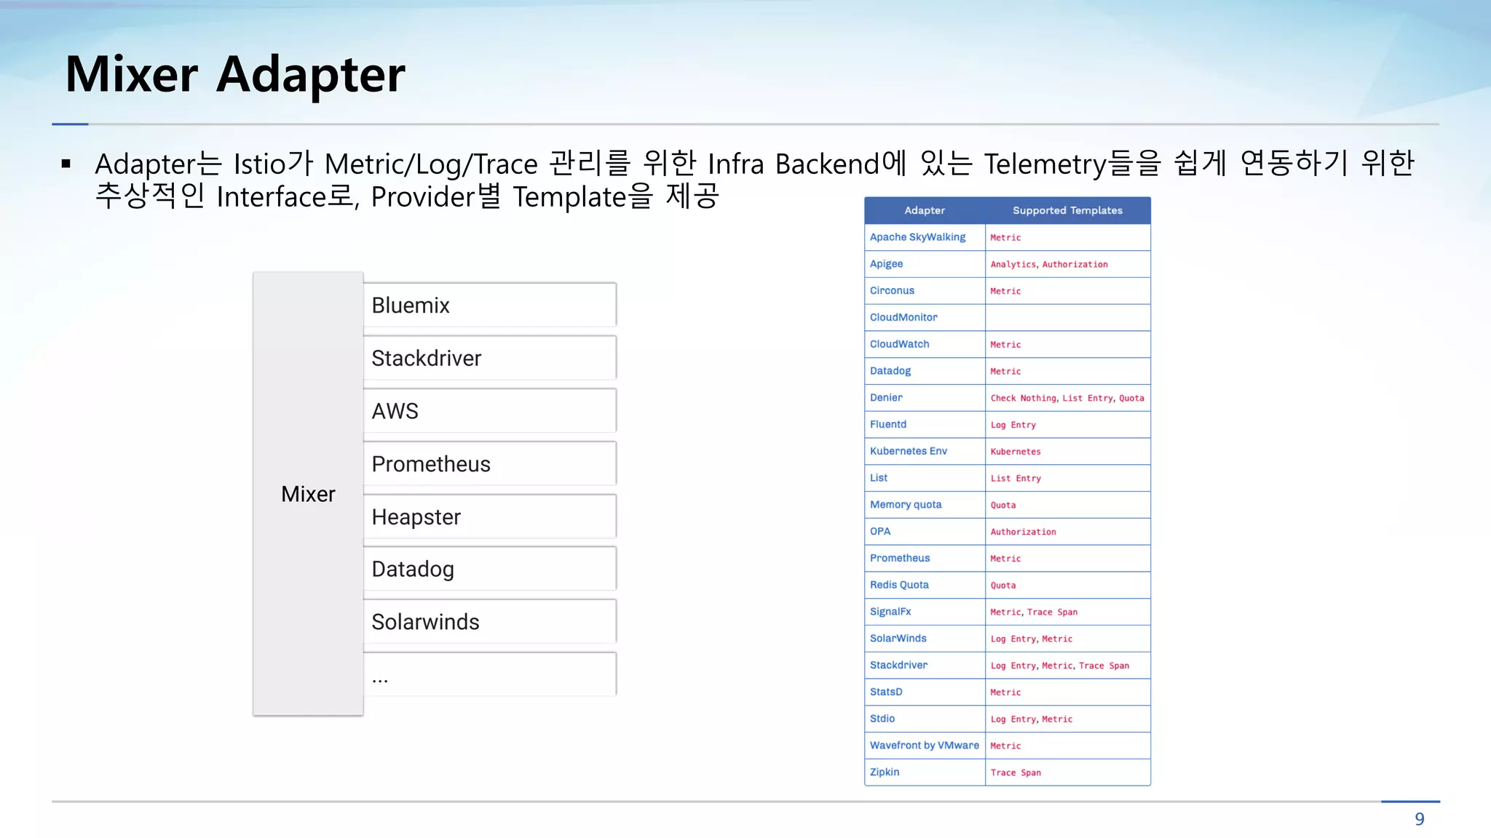Open the StatsD adapter link
Screen dimensions: 1491x838
pyautogui.click(x=886, y=692)
